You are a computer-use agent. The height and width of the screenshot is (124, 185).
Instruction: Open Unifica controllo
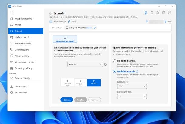(26, 37)
